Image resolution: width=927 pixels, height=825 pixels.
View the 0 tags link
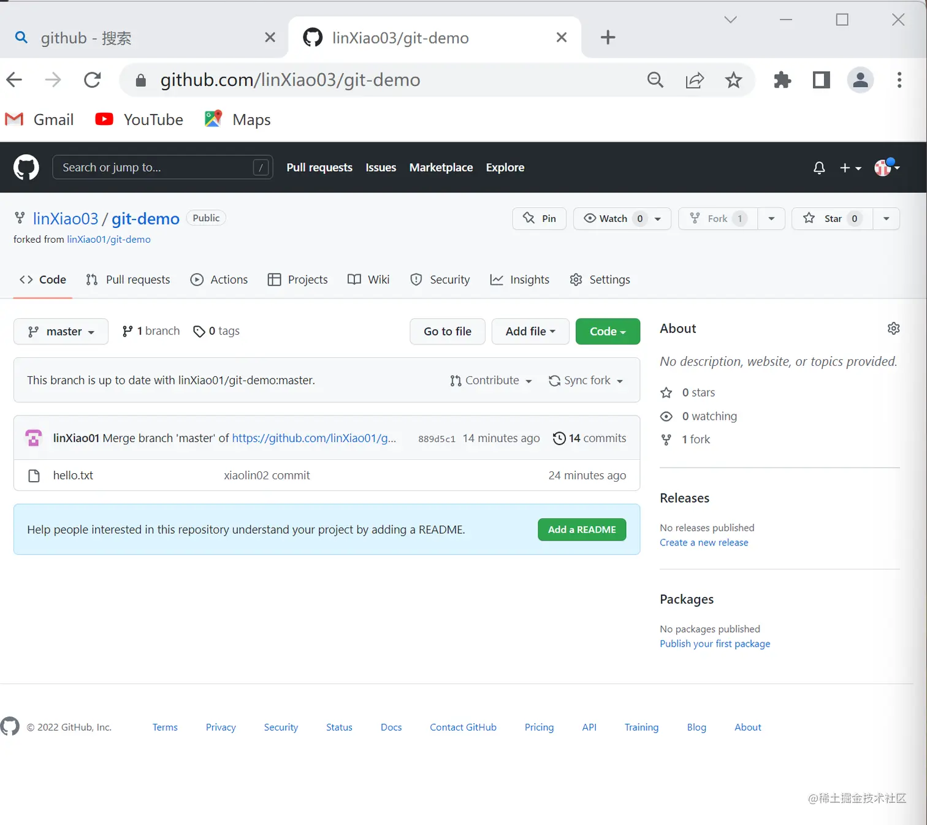[216, 331]
